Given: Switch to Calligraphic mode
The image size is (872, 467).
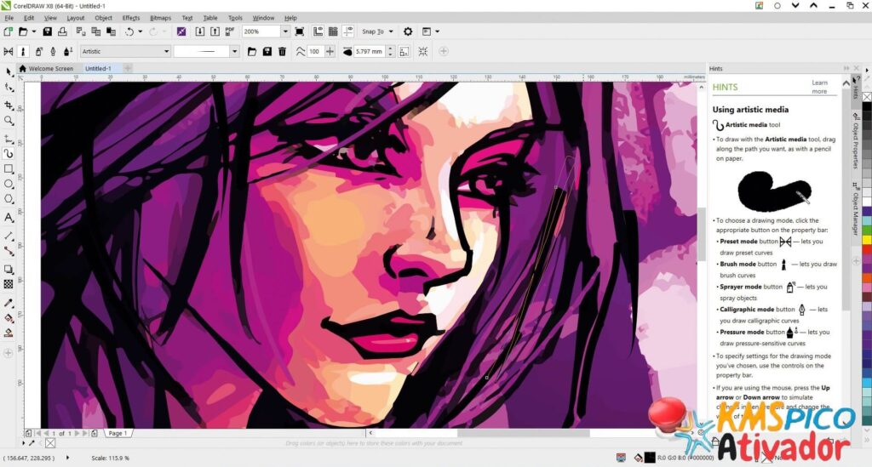Looking at the screenshot, I should click(x=54, y=51).
